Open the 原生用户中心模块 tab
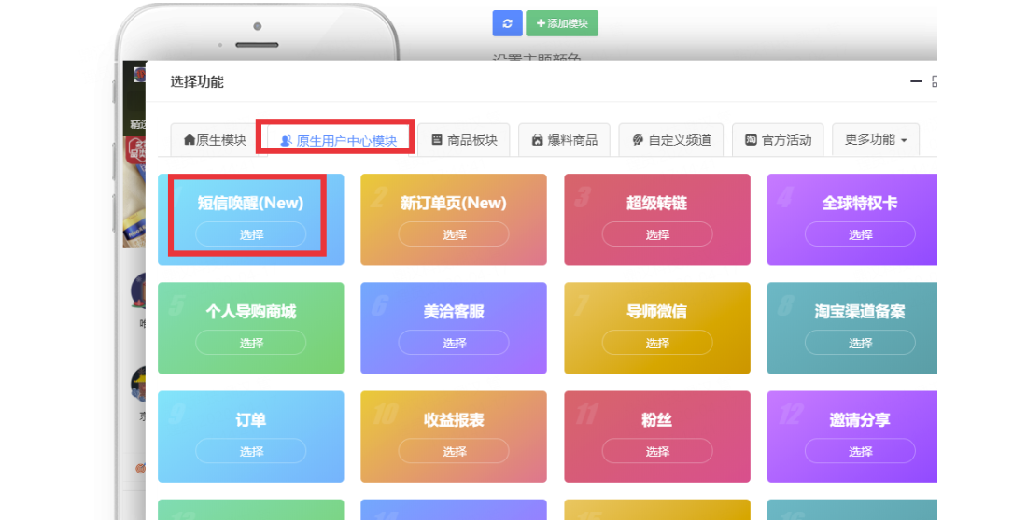Image resolution: width=1013 pixels, height=522 pixels. [x=339, y=140]
